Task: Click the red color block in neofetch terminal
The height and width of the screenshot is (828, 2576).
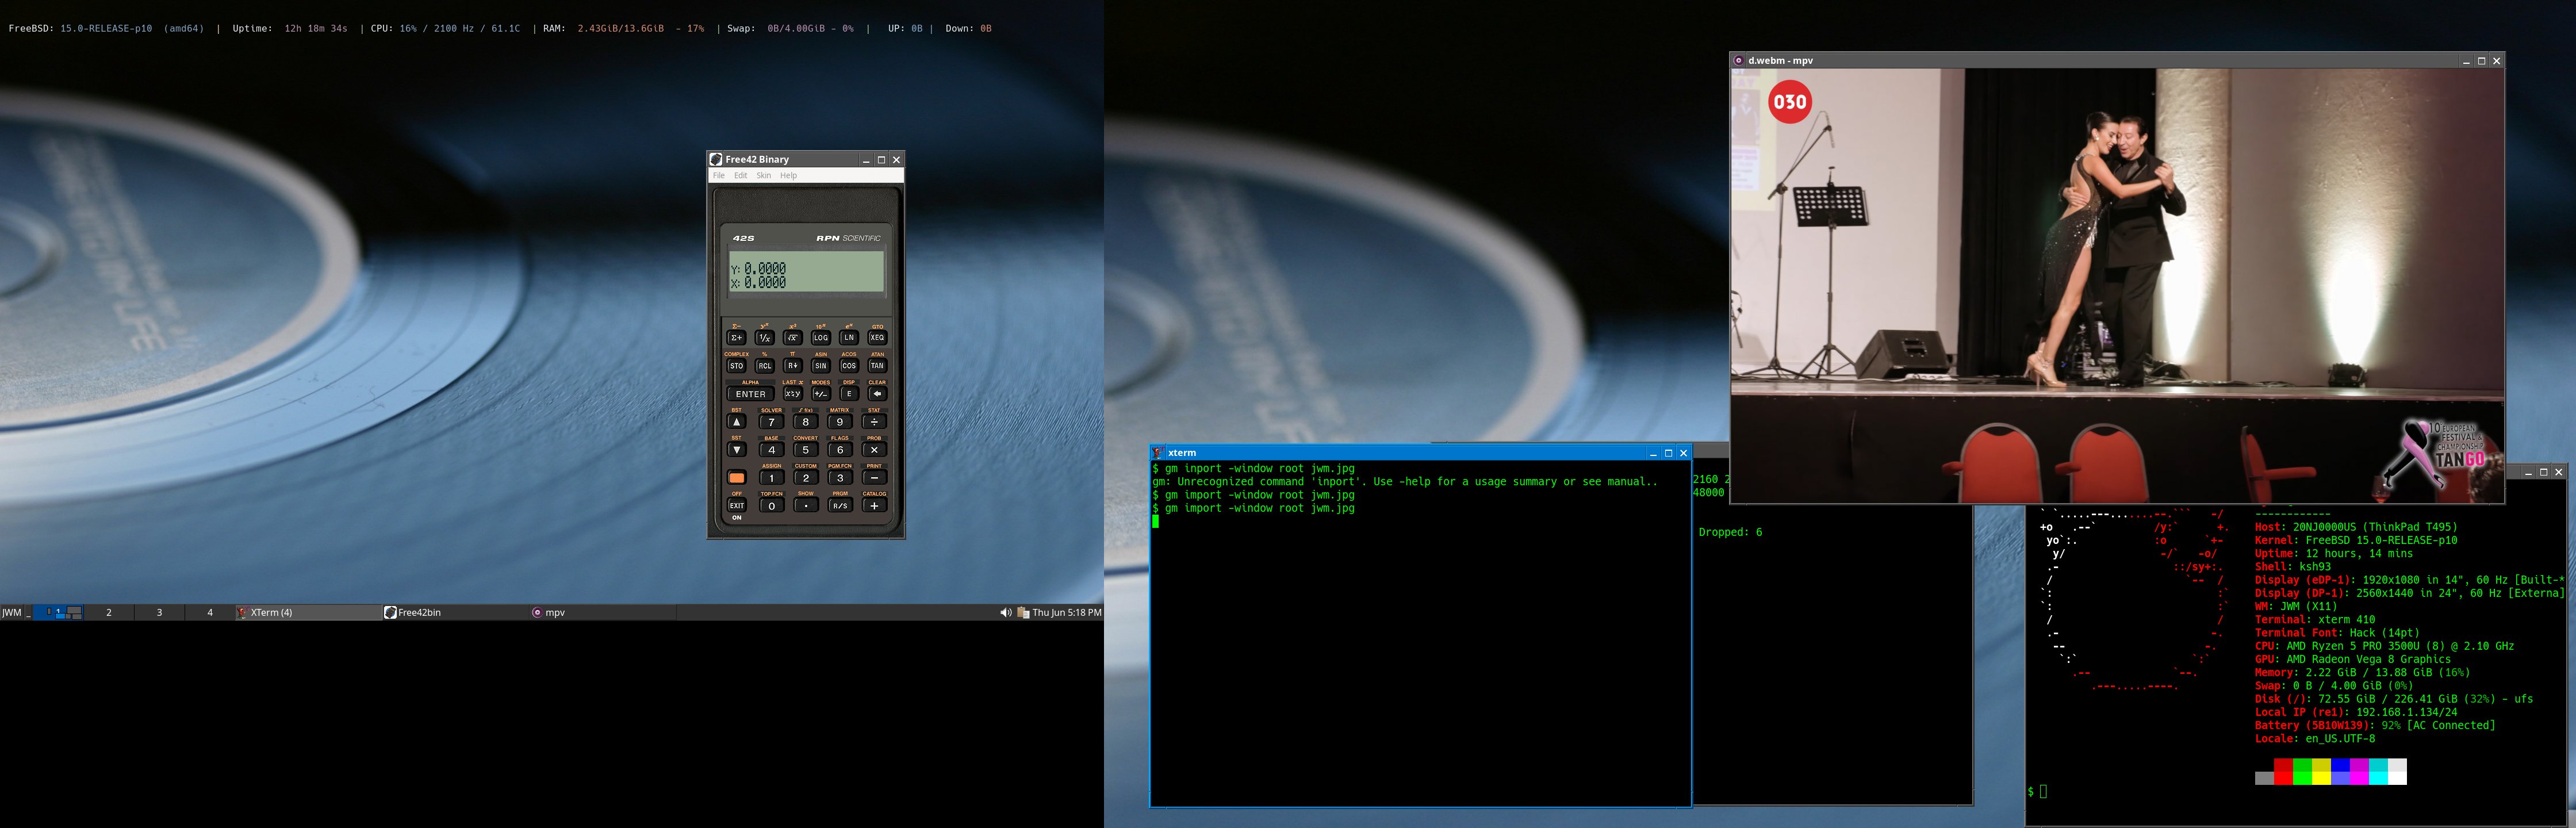Action: (x=2283, y=772)
